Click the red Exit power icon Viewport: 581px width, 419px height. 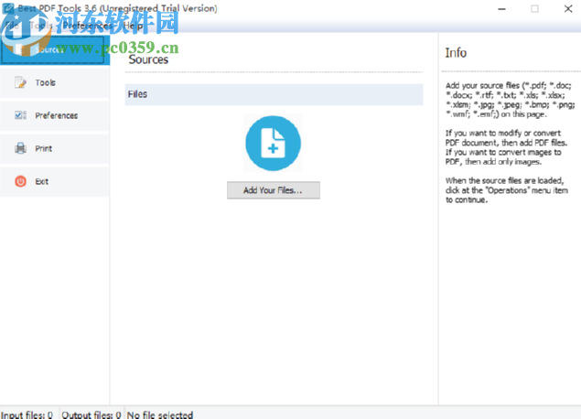(x=20, y=181)
